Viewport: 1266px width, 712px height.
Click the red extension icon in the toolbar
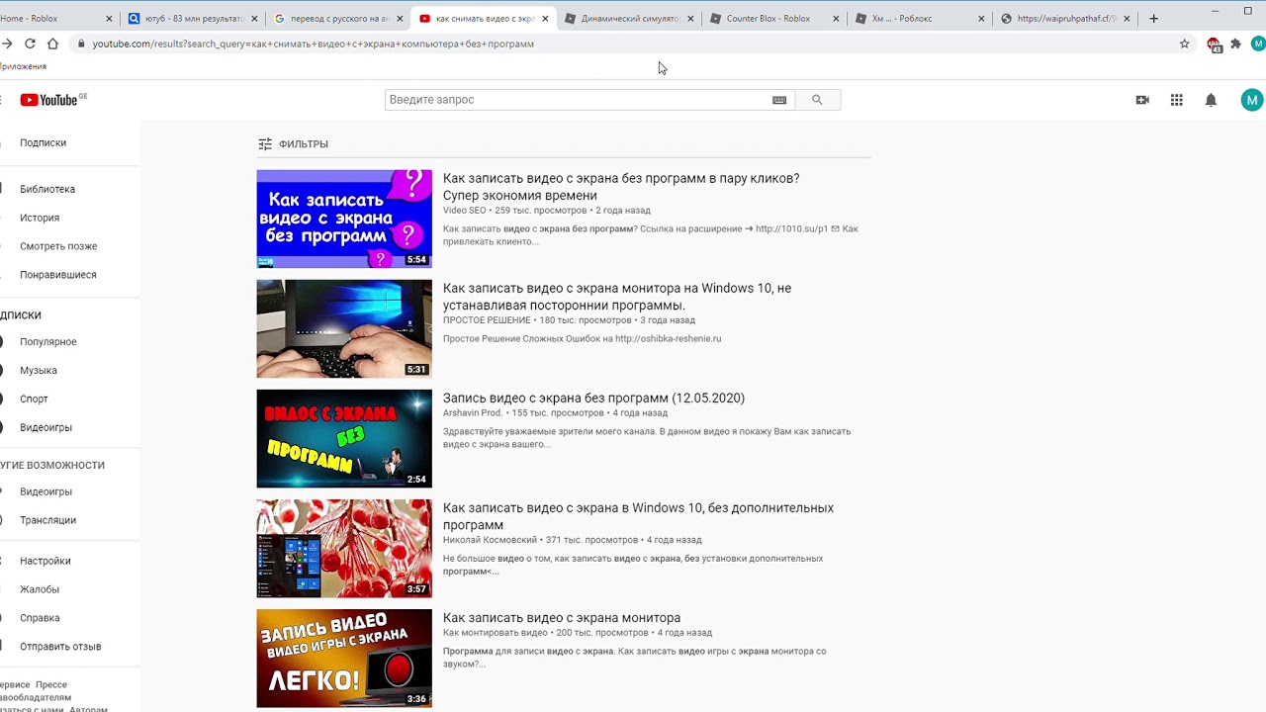[1214, 44]
